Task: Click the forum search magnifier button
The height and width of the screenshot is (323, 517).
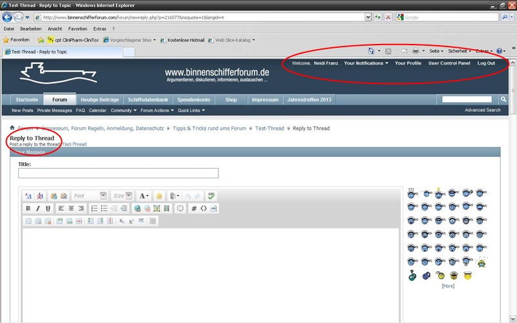Action: [x=503, y=99]
